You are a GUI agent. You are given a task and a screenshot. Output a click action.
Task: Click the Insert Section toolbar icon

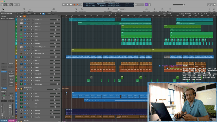[x=162, y=10]
